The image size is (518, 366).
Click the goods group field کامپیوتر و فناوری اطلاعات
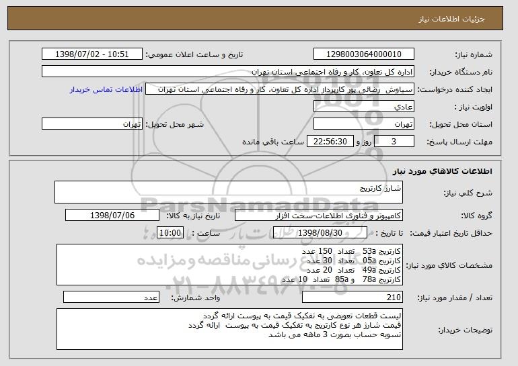tap(319, 216)
